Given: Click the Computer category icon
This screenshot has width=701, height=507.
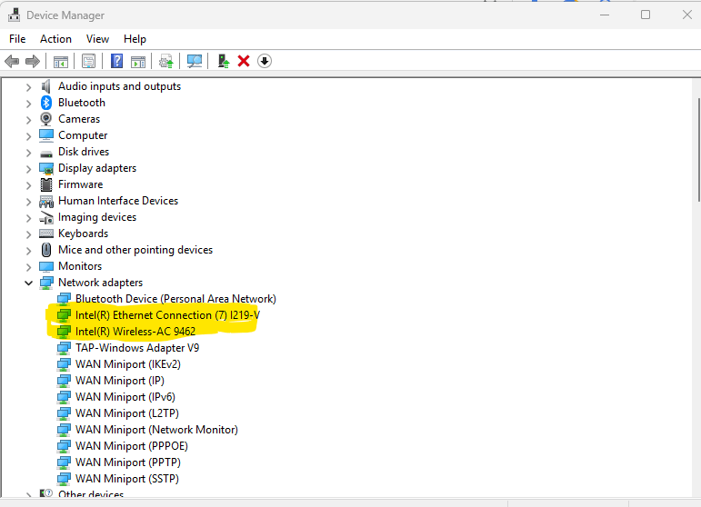Looking at the screenshot, I should click(x=46, y=135).
